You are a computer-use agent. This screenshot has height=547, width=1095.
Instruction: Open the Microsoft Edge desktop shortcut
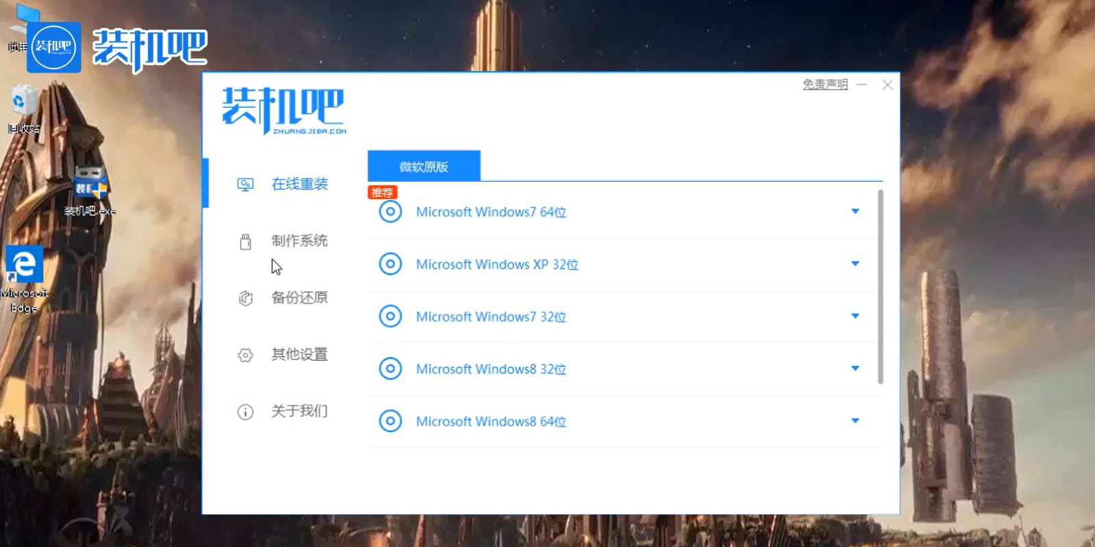(24, 280)
